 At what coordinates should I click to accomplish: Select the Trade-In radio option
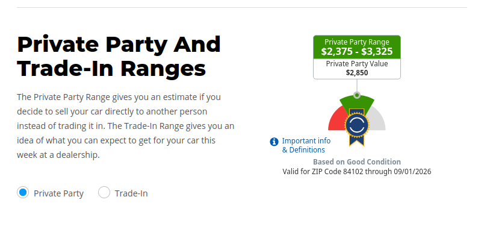tap(104, 192)
